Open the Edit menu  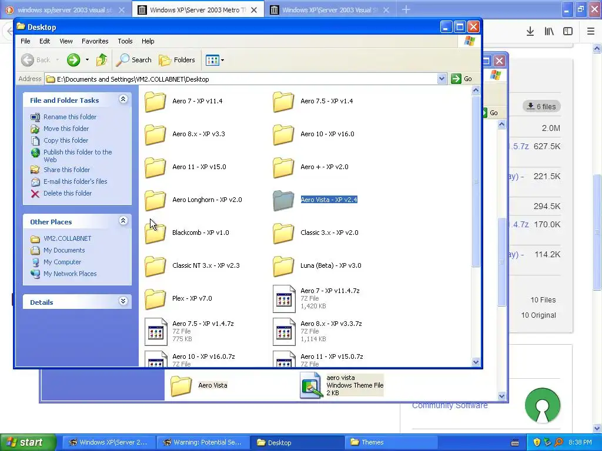(45, 41)
